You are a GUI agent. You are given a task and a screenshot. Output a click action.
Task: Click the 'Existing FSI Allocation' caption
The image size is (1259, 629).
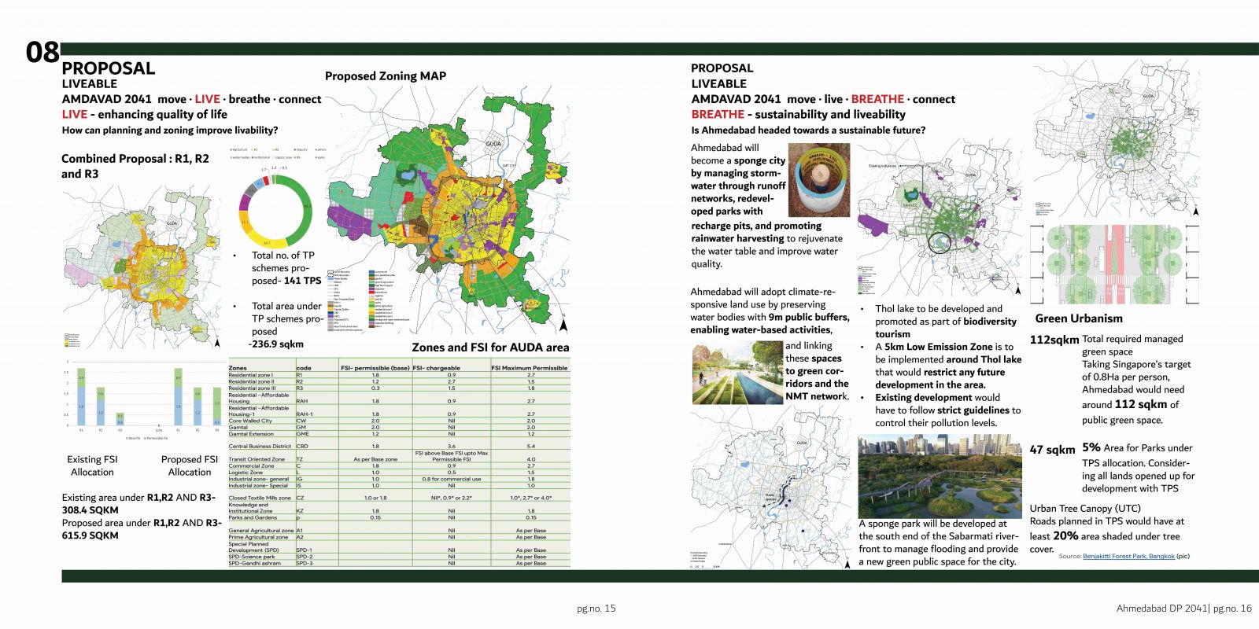pyautogui.click(x=92, y=465)
